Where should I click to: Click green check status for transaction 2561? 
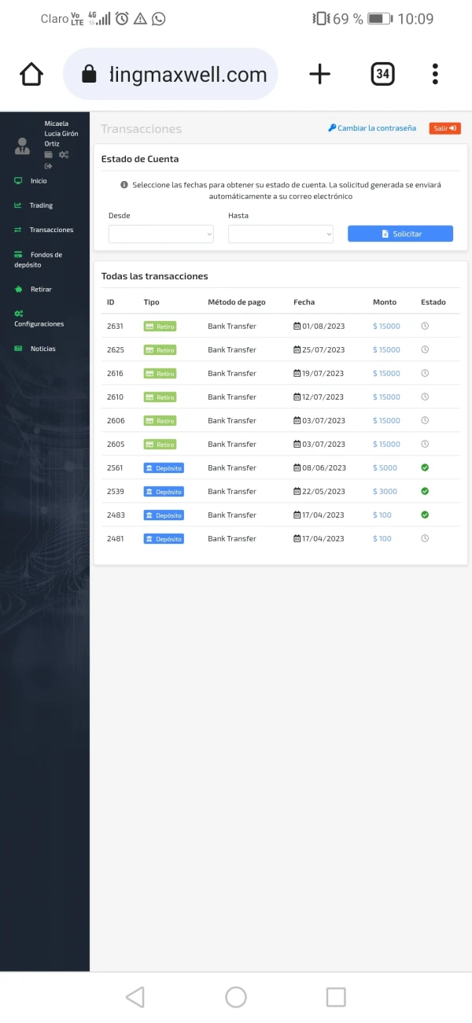[425, 467]
